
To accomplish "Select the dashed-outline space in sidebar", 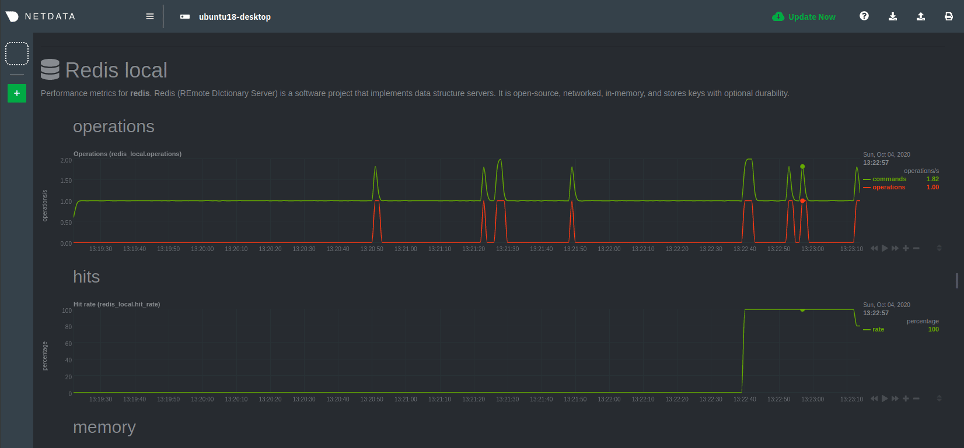I will (17, 54).
